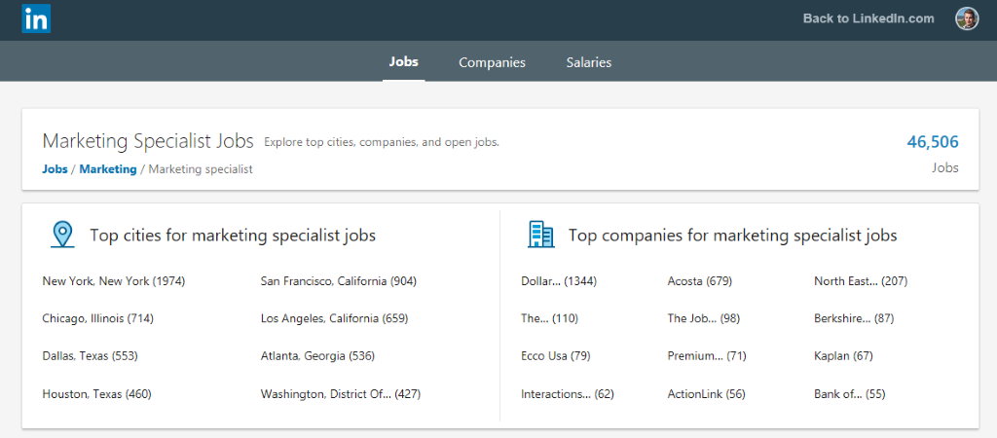This screenshot has width=997, height=438.
Task: Select Houston, Texas (460)
Action: (96, 394)
